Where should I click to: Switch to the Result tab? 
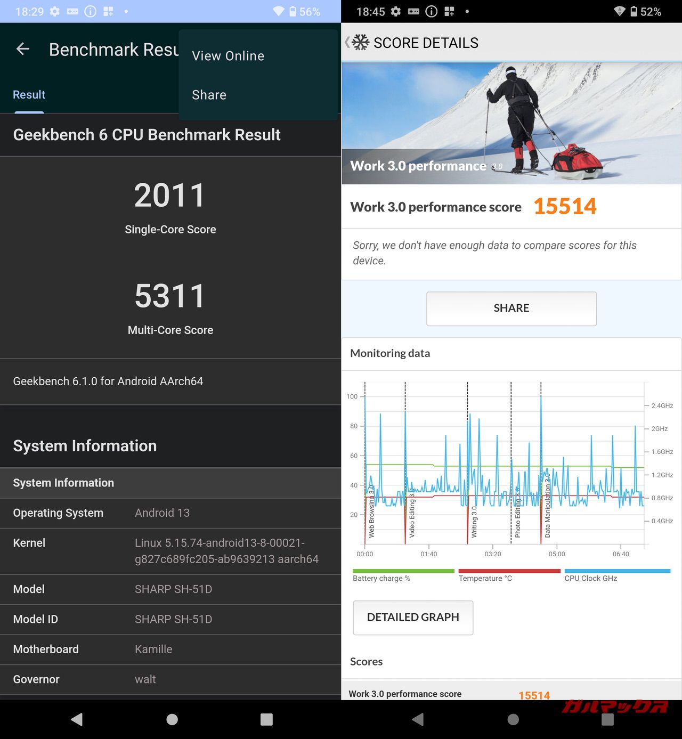click(29, 95)
